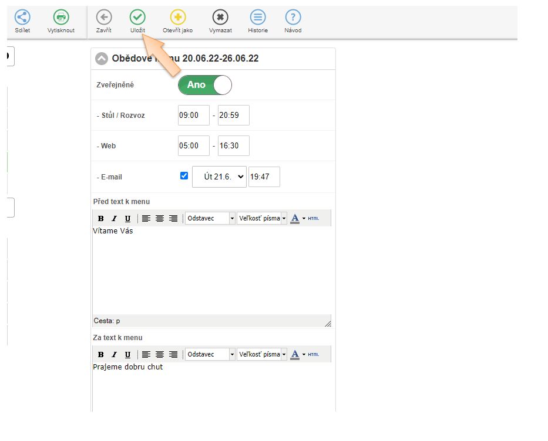This screenshot has width=548, height=441.
Task: Toggle bold in the Před text editor
Action: 101,219
